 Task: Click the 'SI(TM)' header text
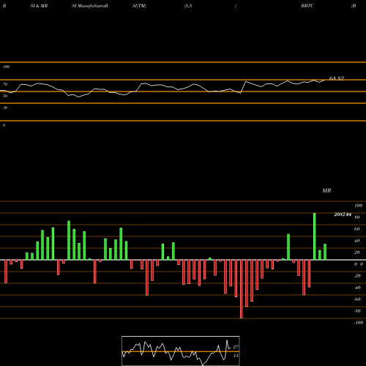(139, 6)
